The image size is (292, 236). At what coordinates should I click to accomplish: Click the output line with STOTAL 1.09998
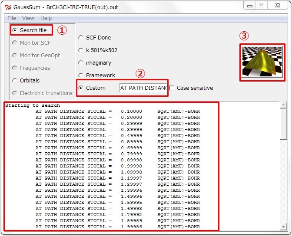tap(118, 172)
